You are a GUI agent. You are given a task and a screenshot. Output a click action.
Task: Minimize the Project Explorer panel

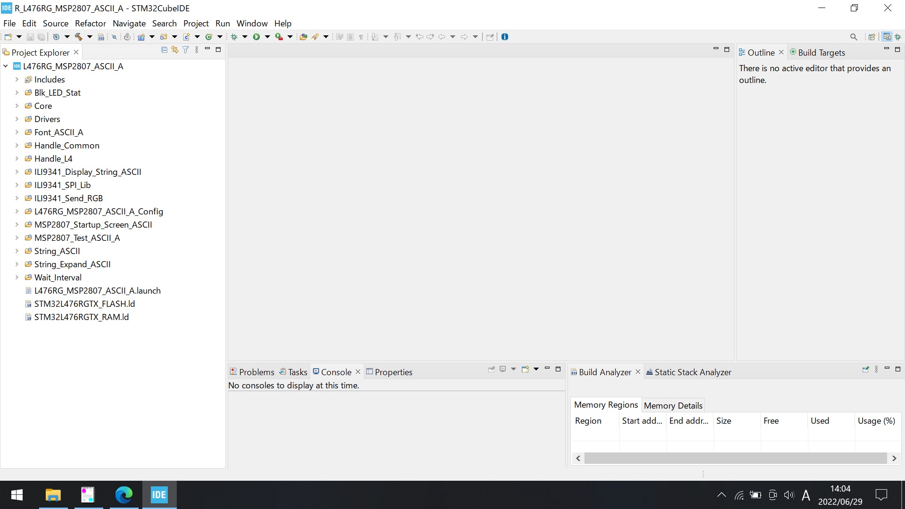point(207,49)
